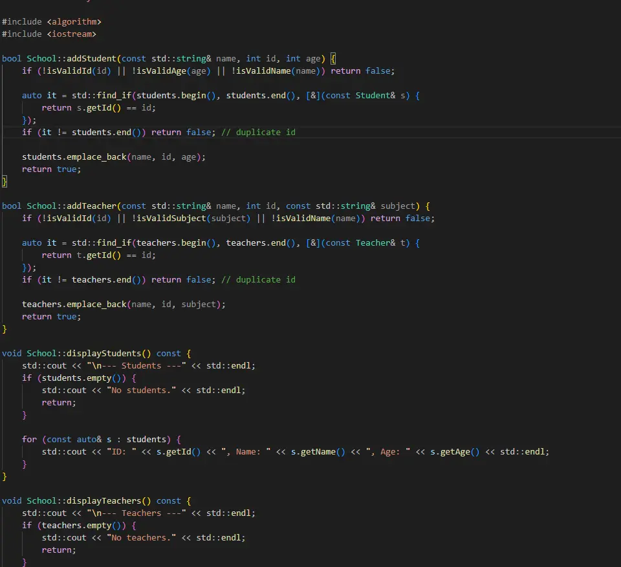Click the "return s.getId() == id;" line
The image size is (621, 567).
point(98,108)
